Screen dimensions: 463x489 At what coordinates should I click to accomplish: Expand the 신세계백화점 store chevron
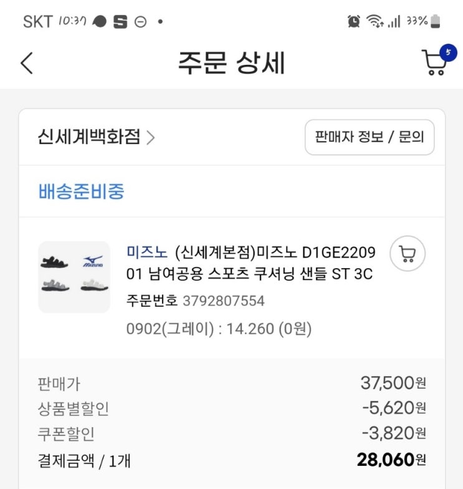coord(150,137)
